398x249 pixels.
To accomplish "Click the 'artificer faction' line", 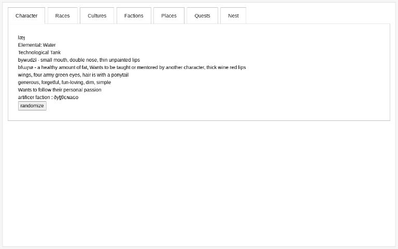I will (48, 98).
